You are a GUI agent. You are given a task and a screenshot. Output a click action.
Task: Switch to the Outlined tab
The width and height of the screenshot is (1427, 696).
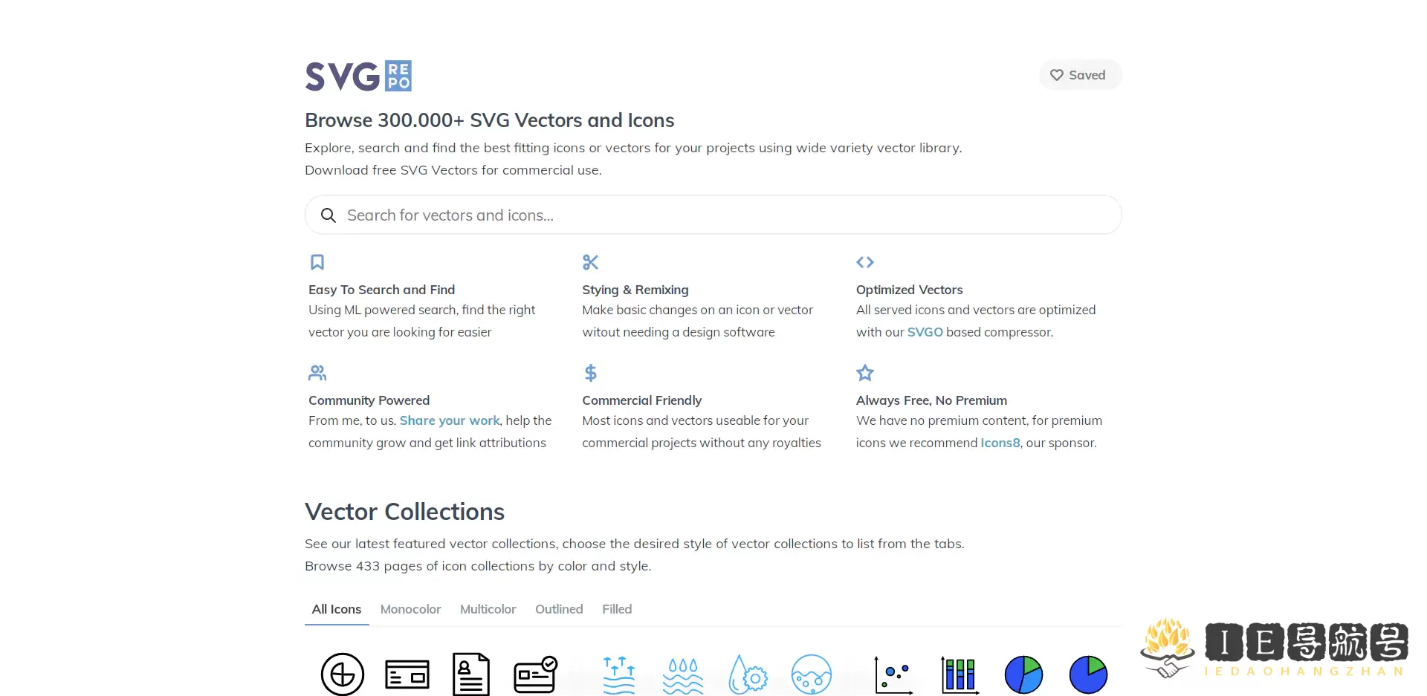[x=559, y=609]
